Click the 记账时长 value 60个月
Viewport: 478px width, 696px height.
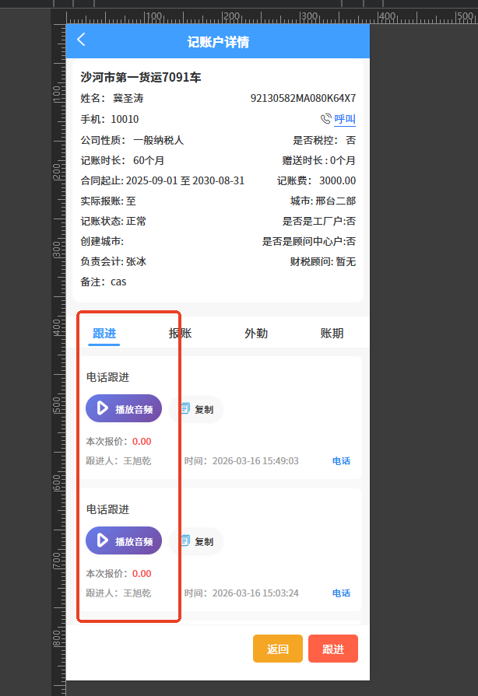149,160
